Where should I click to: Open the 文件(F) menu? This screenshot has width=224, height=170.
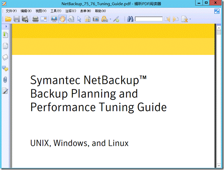tap(11, 11)
